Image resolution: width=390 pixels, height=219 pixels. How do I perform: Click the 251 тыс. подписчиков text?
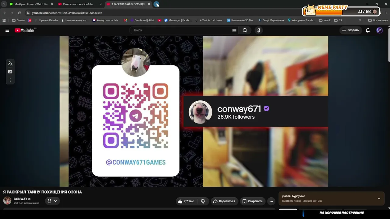coord(27,203)
